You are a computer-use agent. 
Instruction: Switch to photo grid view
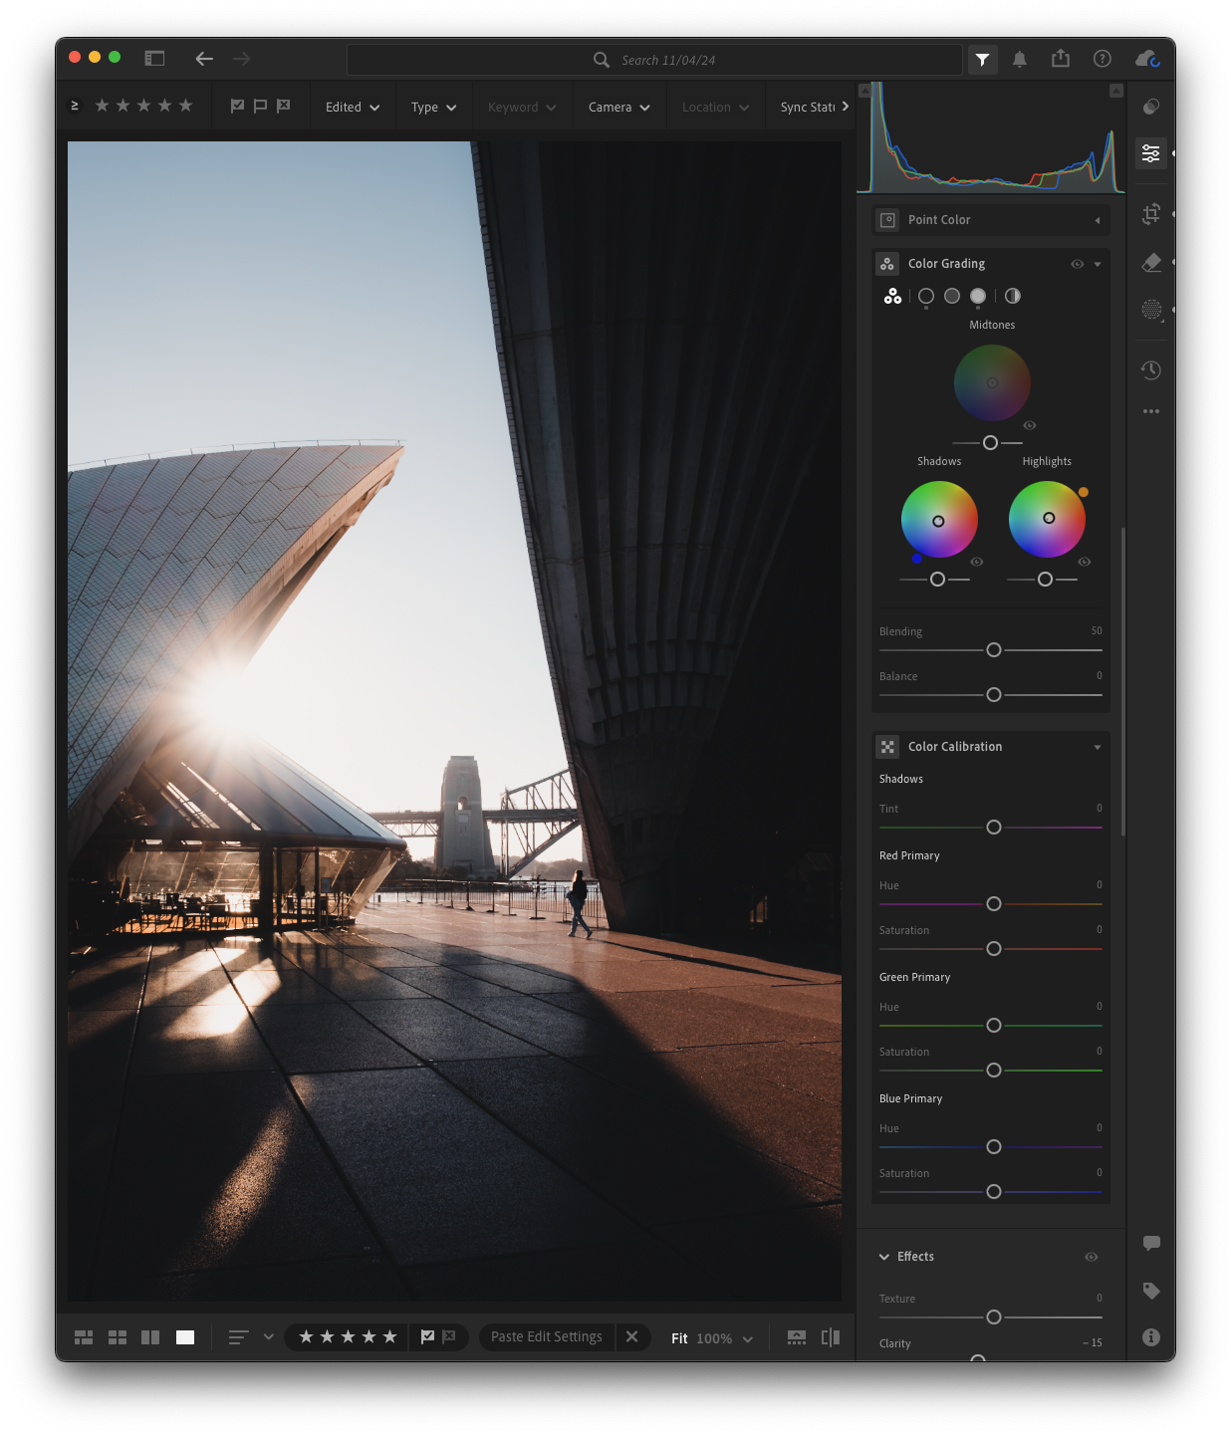tap(84, 1337)
